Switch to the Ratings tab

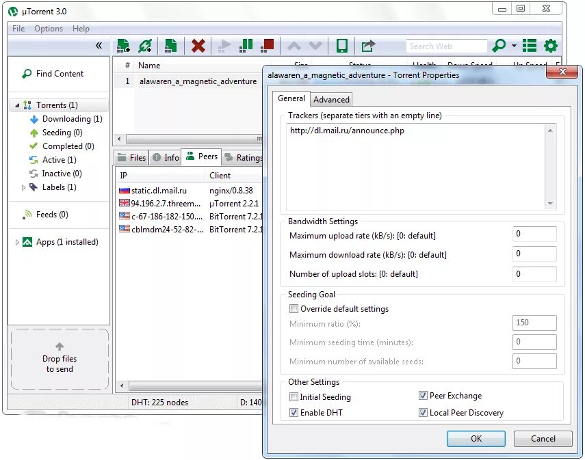click(244, 158)
